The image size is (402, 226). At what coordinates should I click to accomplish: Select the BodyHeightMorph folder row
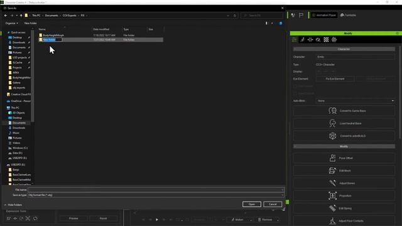[100, 35]
